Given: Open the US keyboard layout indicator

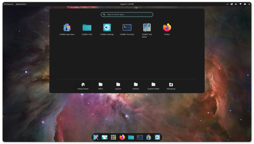Looking at the screenshot, I should 227,4.
